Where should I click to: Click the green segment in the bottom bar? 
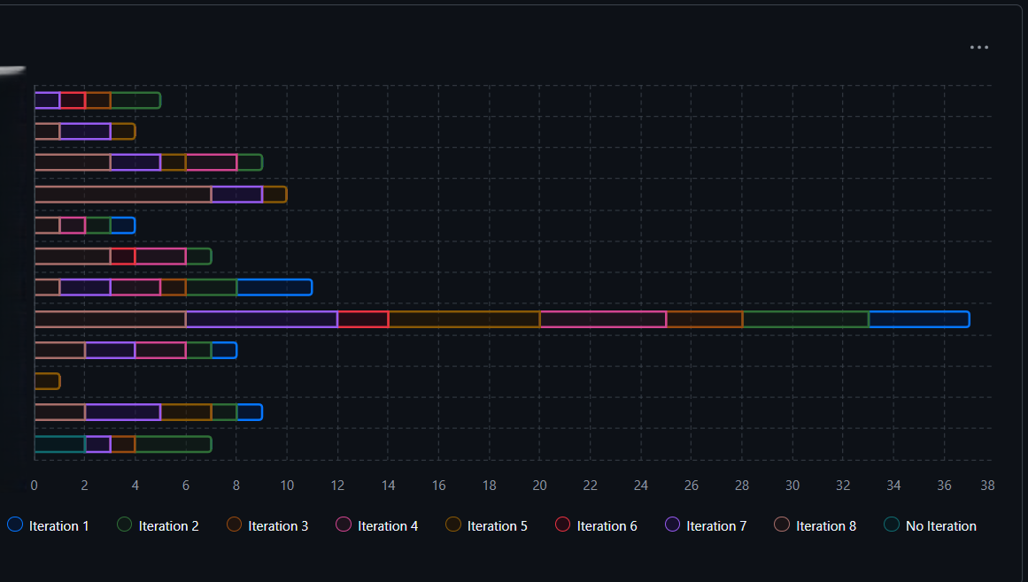click(x=173, y=444)
